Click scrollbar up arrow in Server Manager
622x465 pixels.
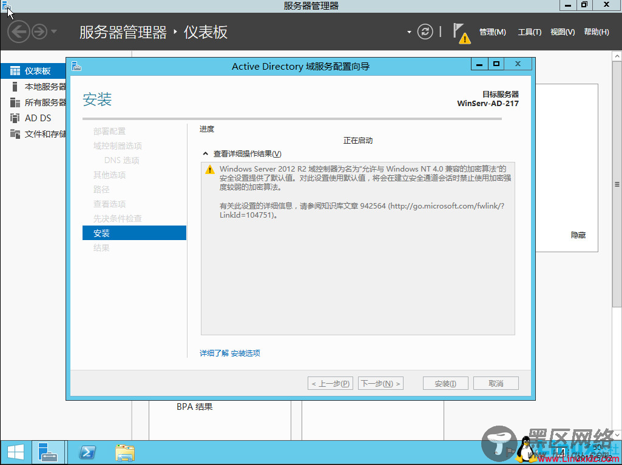pos(617,56)
